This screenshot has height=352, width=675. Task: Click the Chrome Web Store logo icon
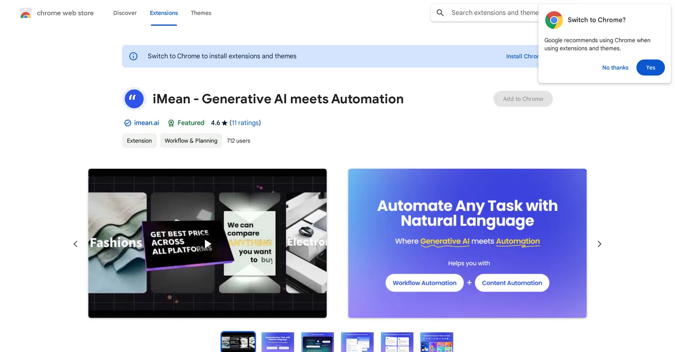tap(26, 13)
